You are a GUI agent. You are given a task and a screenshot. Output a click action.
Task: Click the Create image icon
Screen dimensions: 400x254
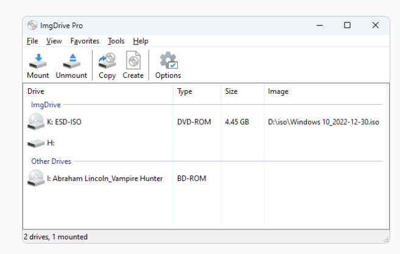click(x=133, y=60)
